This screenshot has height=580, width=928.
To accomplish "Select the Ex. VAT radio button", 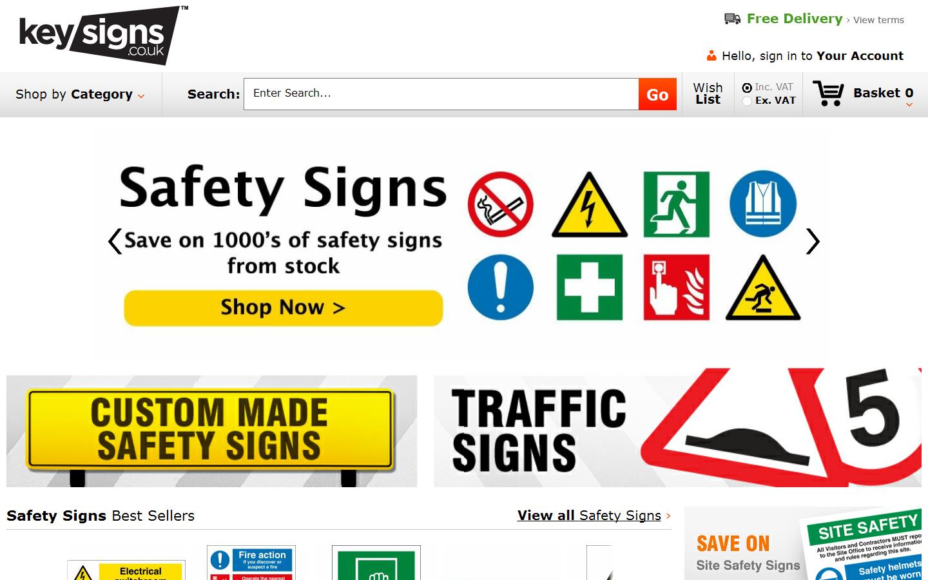I will coord(747,101).
